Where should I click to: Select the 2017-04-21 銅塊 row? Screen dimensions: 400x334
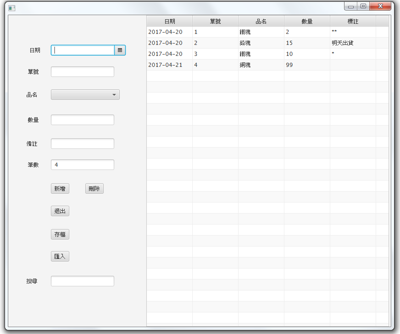click(229, 65)
